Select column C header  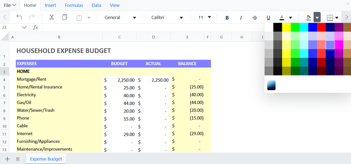click(x=119, y=37)
